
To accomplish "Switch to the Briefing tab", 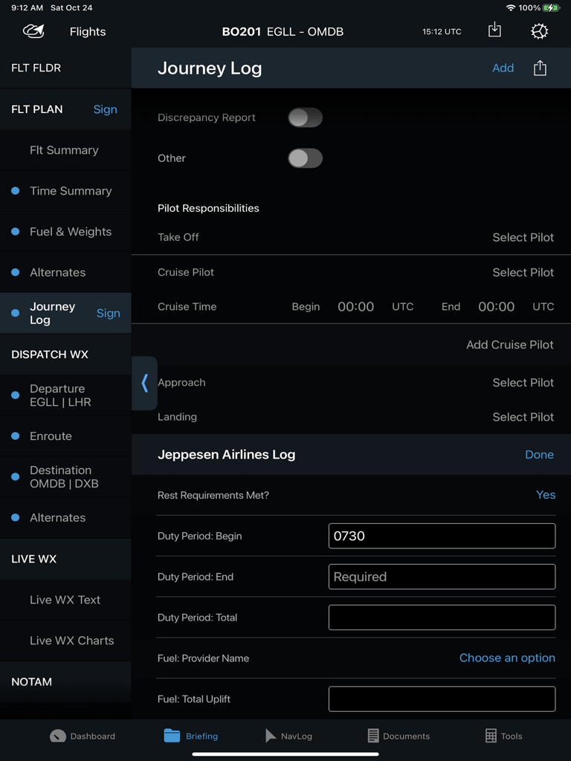I will pos(191,736).
